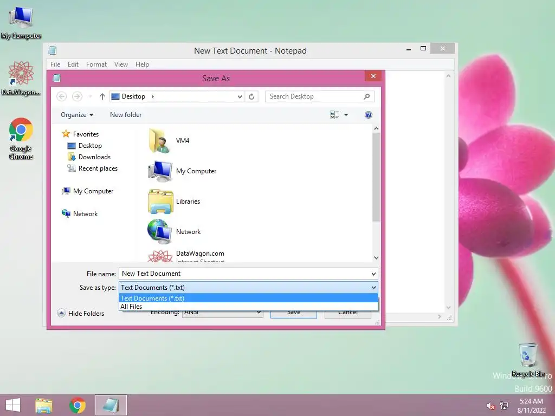Open the view options dropdown arrow
Screen dimensions: 555x416
[346, 115]
